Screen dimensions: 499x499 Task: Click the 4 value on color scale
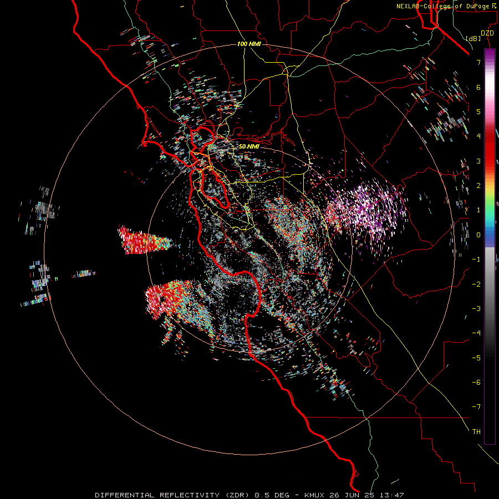point(478,136)
